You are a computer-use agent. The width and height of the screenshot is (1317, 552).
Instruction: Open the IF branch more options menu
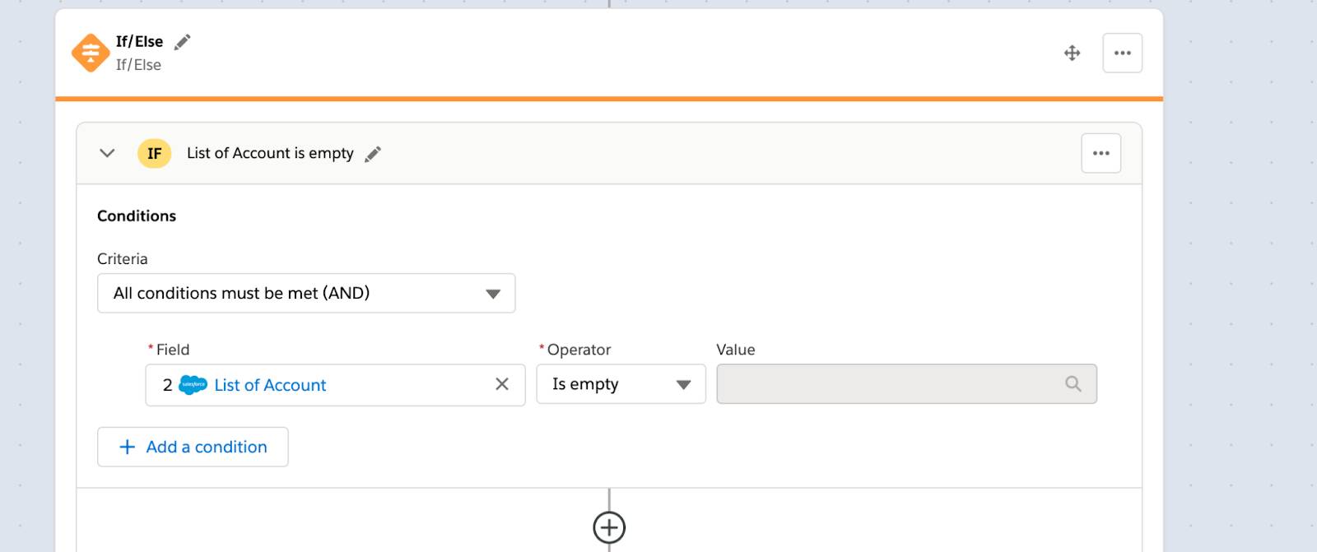1101,153
